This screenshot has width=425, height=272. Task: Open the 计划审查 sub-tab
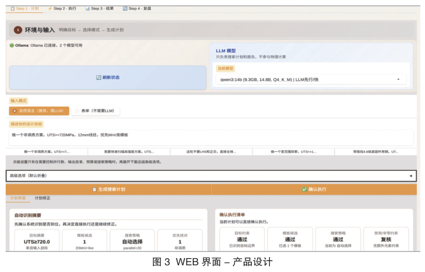pos(18,198)
